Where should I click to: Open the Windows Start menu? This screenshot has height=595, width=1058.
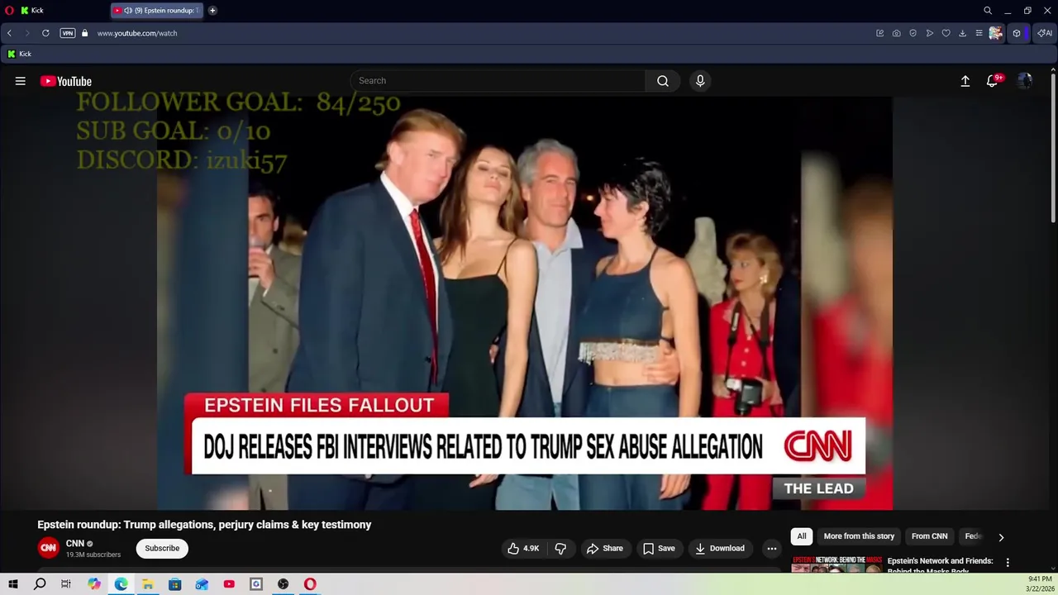[x=12, y=584]
